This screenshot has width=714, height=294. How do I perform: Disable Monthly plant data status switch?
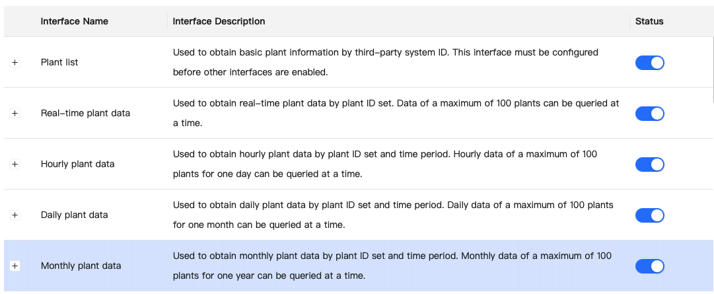[649, 266]
